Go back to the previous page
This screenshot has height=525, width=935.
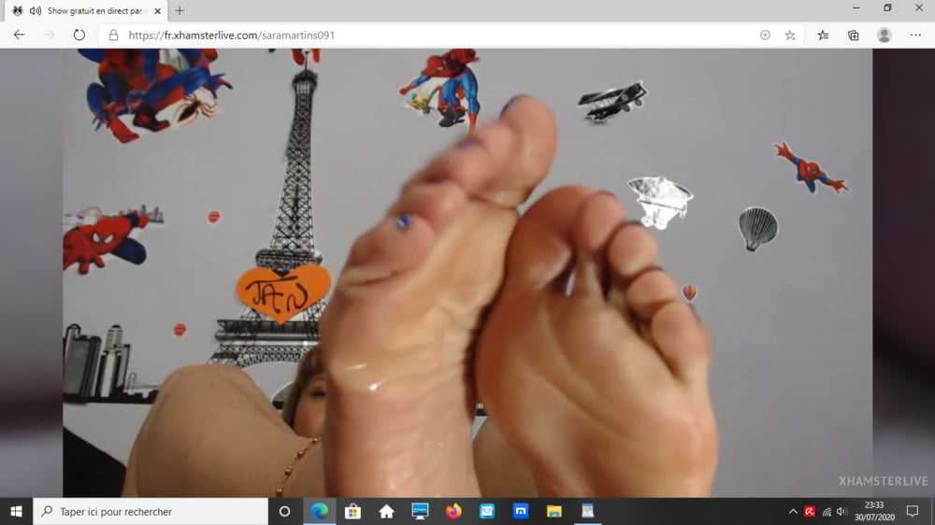tap(19, 35)
